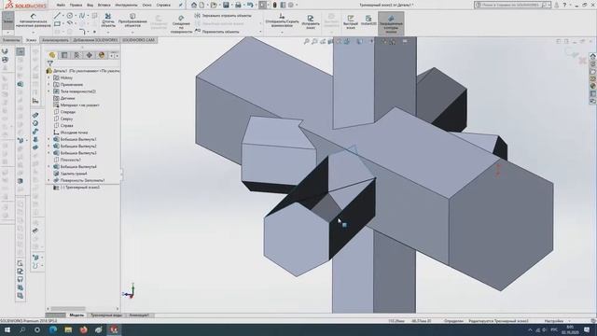
Task: Select the Circle sketch tool
Action: [x=70, y=16]
